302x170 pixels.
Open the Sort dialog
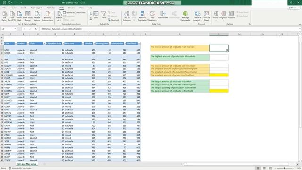[96, 15]
